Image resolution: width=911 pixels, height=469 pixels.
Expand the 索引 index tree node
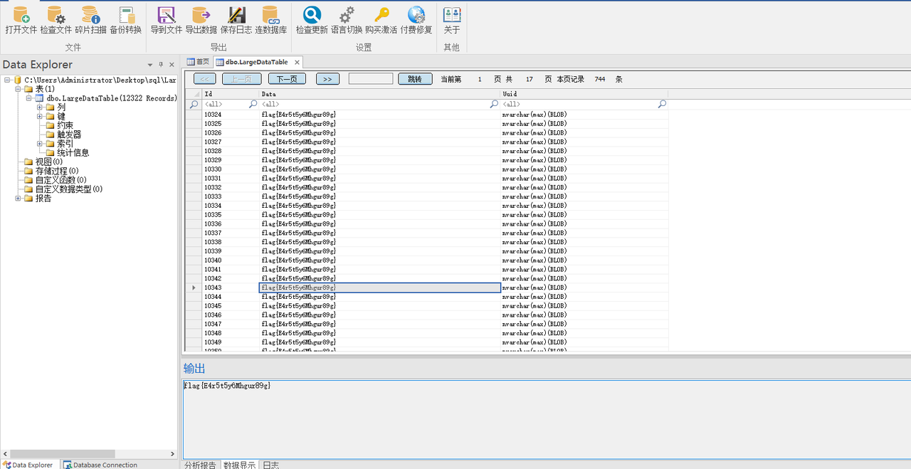point(41,144)
